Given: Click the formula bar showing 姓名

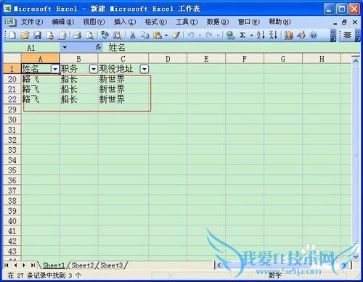Looking at the screenshot, I should (x=231, y=48).
